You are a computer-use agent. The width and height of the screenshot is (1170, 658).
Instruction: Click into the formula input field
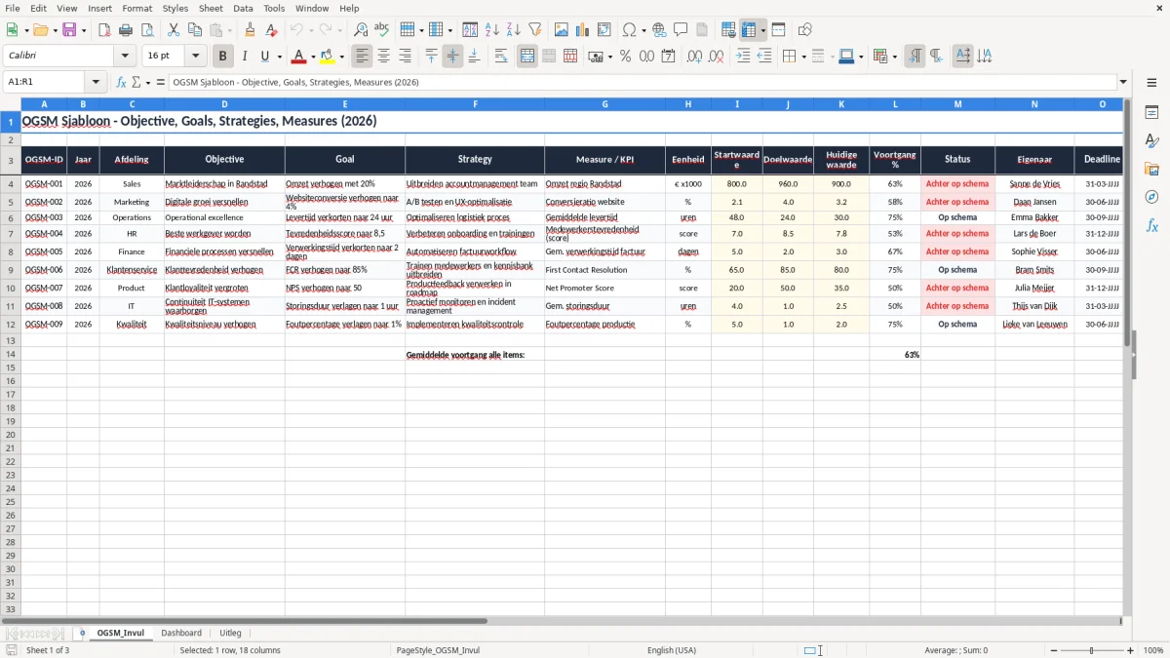642,82
